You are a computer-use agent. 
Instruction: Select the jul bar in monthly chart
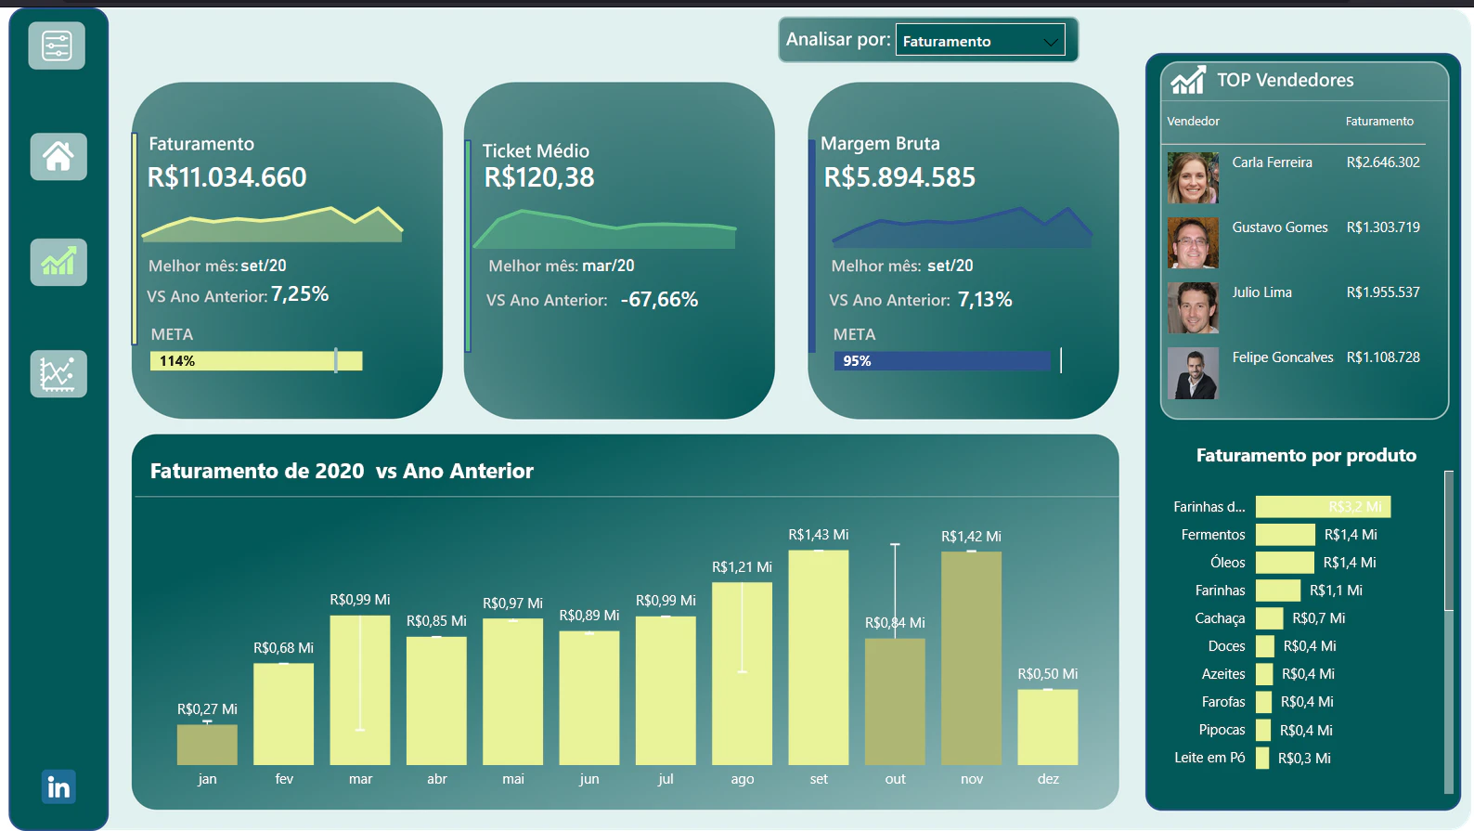click(x=666, y=691)
